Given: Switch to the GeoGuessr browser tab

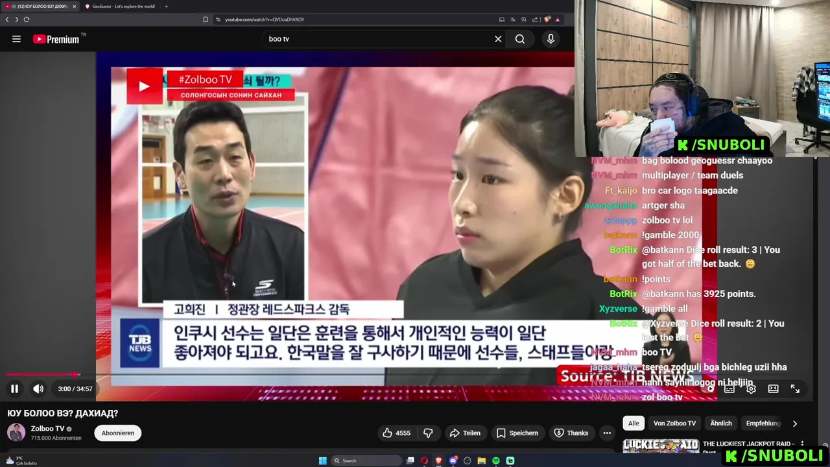Looking at the screenshot, I should coord(123,6).
